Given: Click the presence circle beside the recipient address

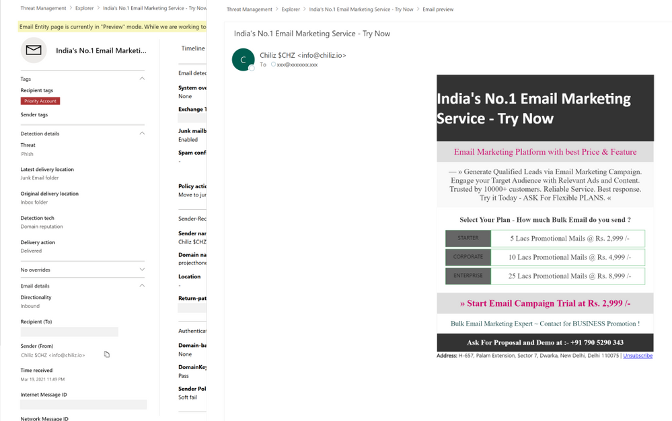Looking at the screenshot, I should pyautogui.click(x=273, y=65).
